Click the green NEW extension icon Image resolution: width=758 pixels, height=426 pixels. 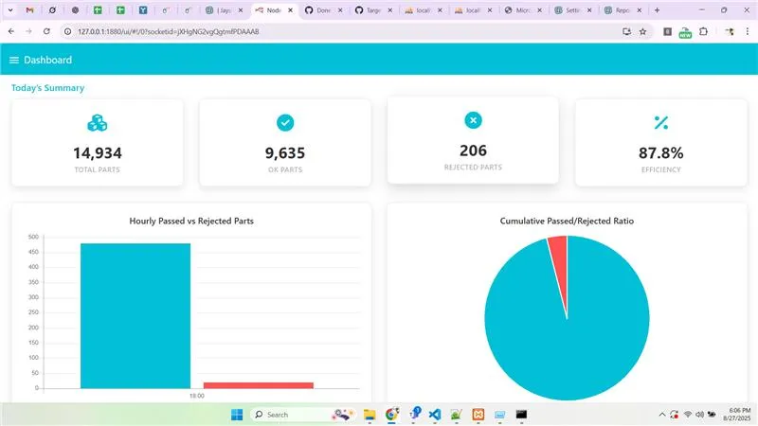[685, 32]
